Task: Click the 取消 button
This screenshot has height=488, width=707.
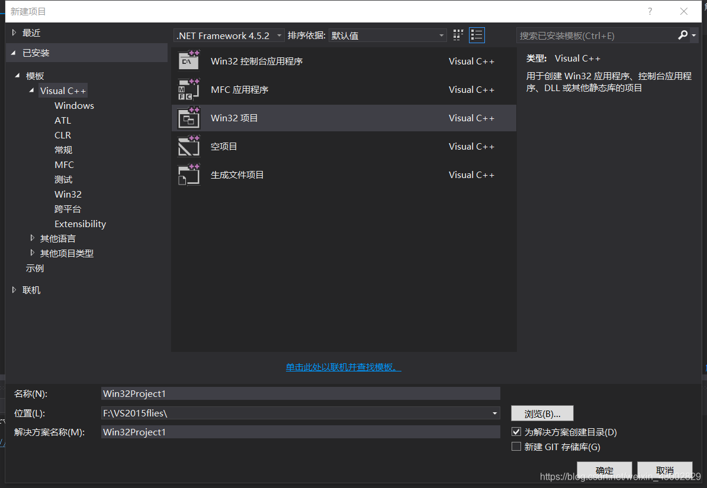Action: pos(664,470)
